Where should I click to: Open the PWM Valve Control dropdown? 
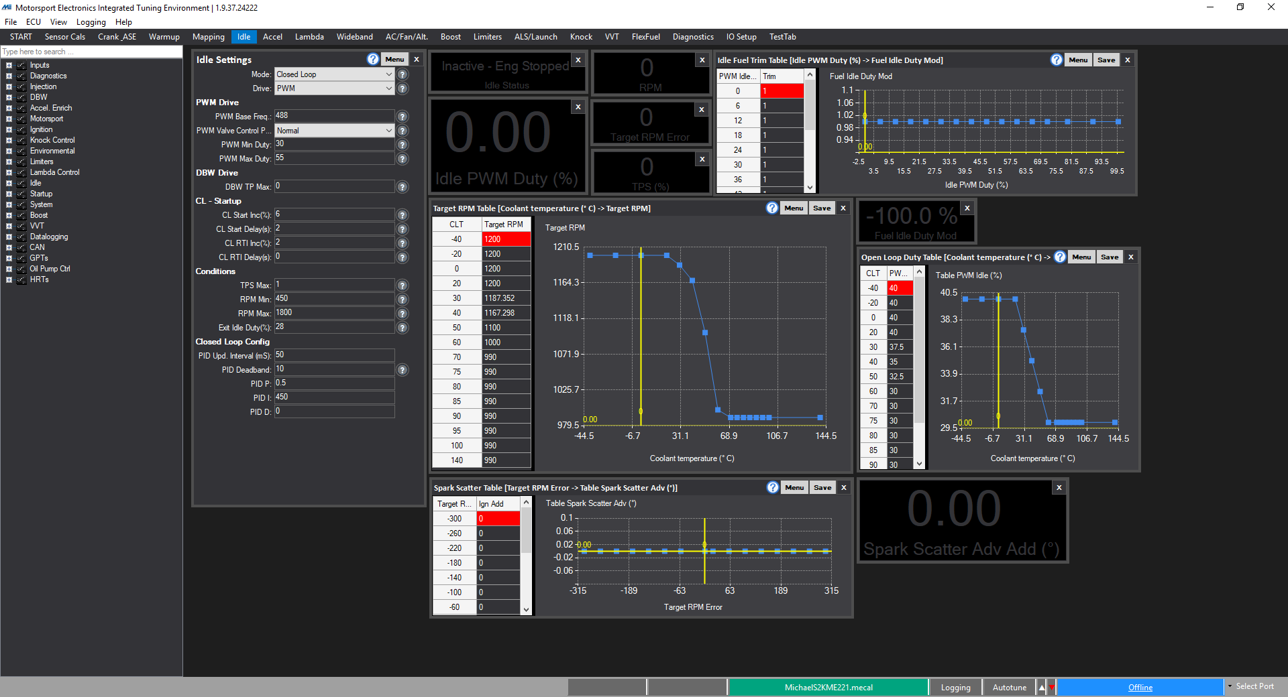click(x=334, y=131)
